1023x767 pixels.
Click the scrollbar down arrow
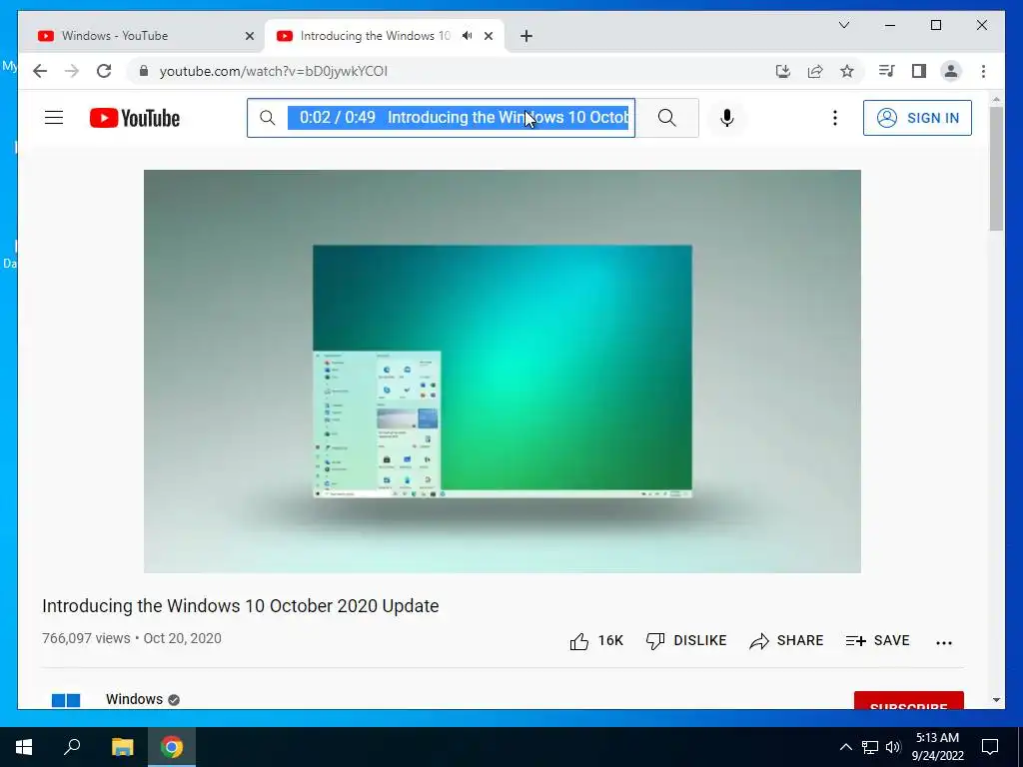click(996, 700)
